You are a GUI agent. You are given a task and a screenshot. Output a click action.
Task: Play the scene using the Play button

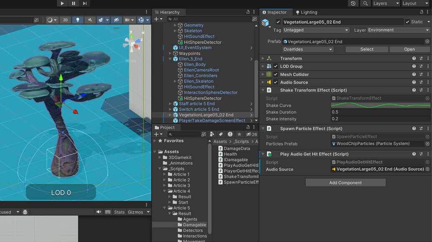[62, 3]
